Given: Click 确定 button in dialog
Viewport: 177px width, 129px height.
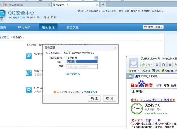Looking at the screenshot, I should [x=94, y=99].
